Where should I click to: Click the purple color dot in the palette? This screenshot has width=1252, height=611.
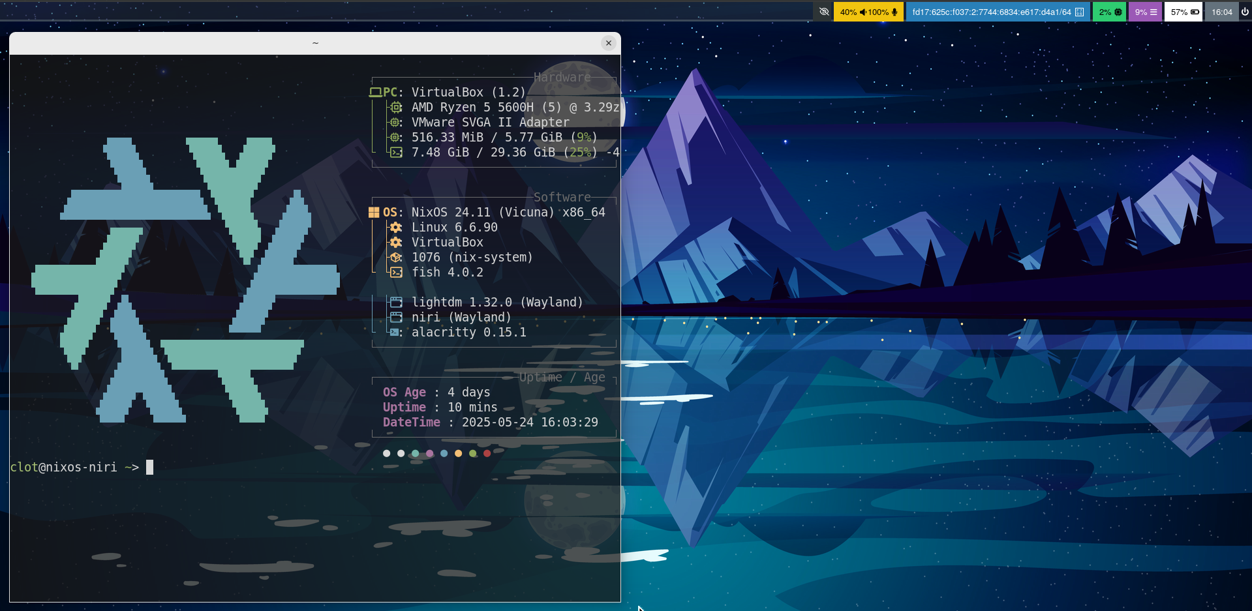(430, 453)
